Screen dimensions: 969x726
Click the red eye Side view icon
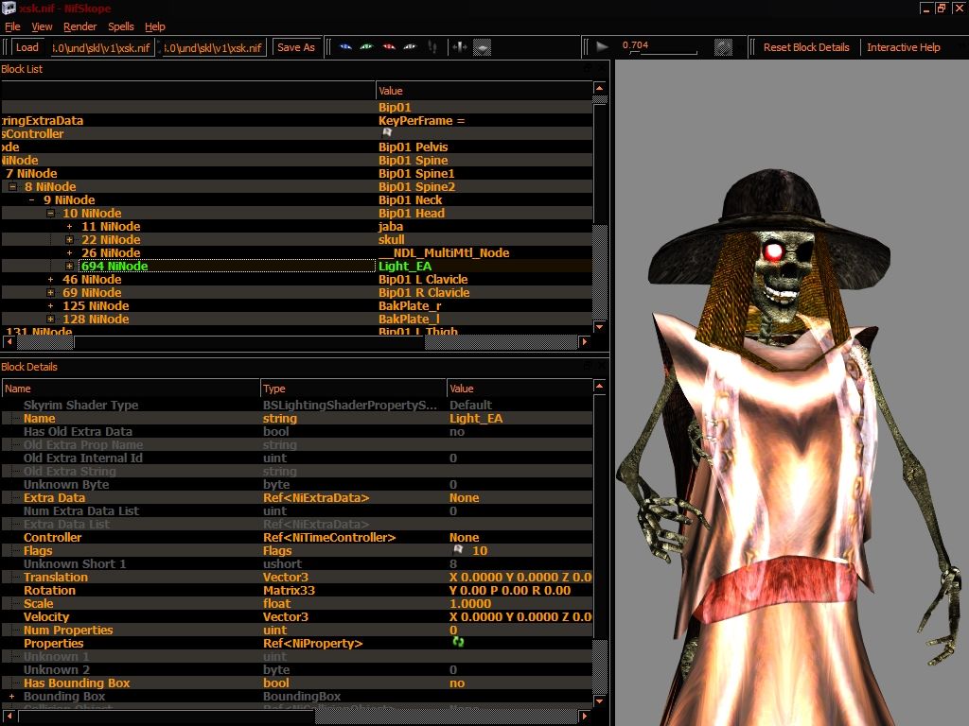pos(389,47)
